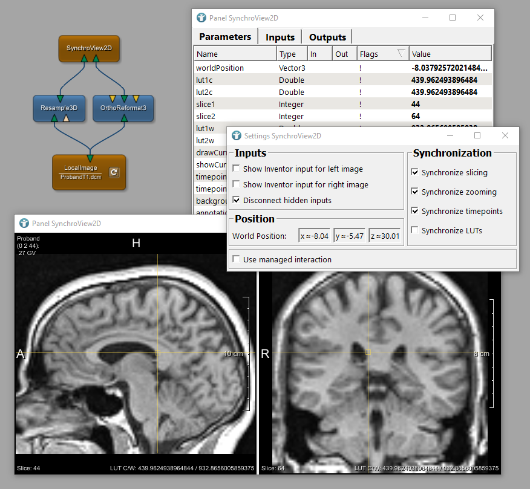Disable Synchronize slicing checkbox
The width and height of the screenshot is (530, 489).
[x=414, y=173]
